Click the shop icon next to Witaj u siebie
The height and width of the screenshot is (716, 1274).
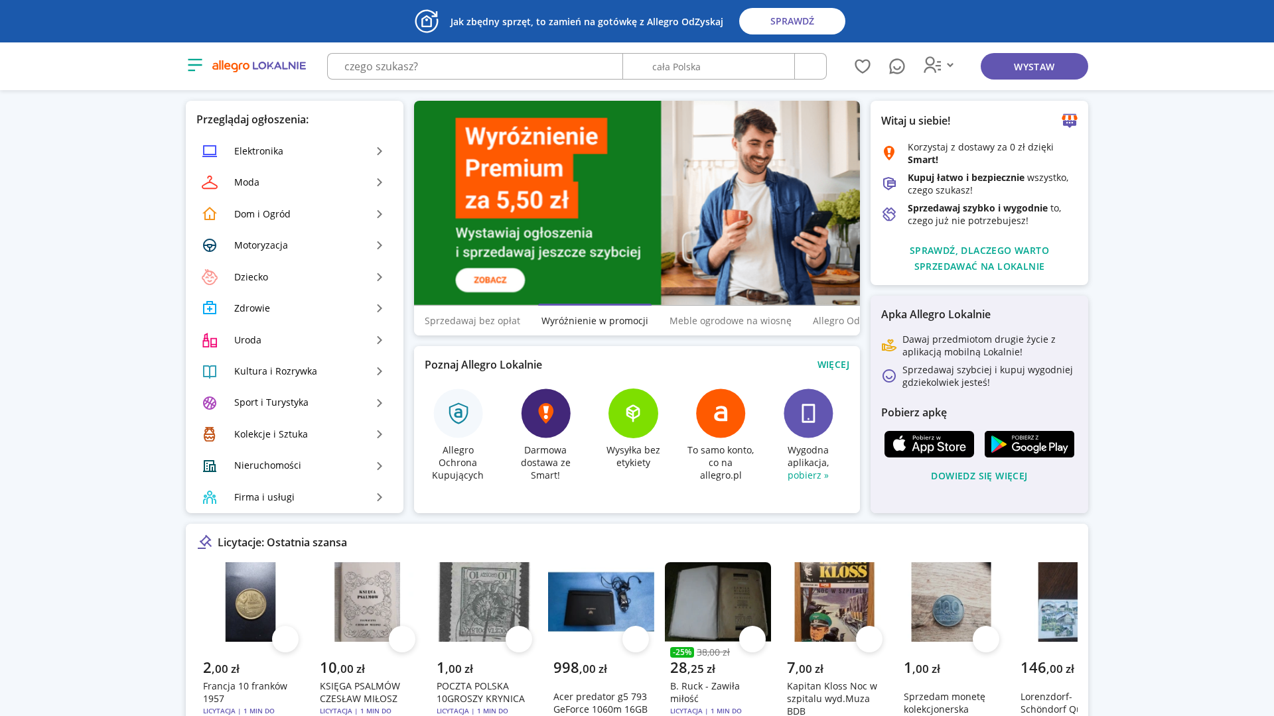(x=1070, y=121)
